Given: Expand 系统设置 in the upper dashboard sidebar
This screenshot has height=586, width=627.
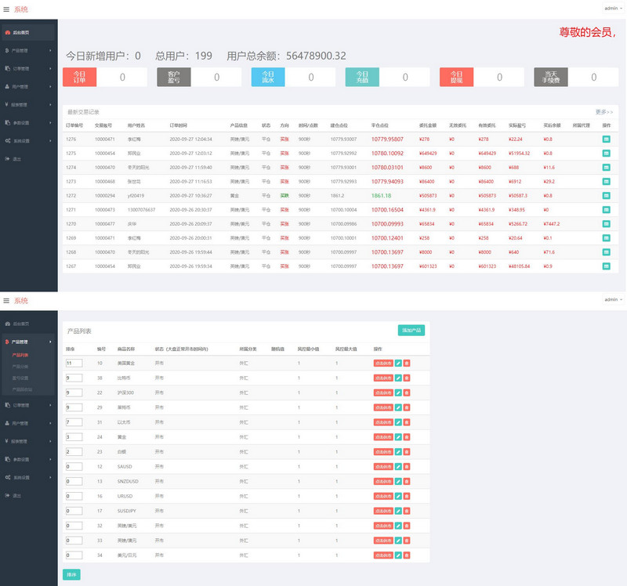Looking at the screenshot, I should (28, 141).
